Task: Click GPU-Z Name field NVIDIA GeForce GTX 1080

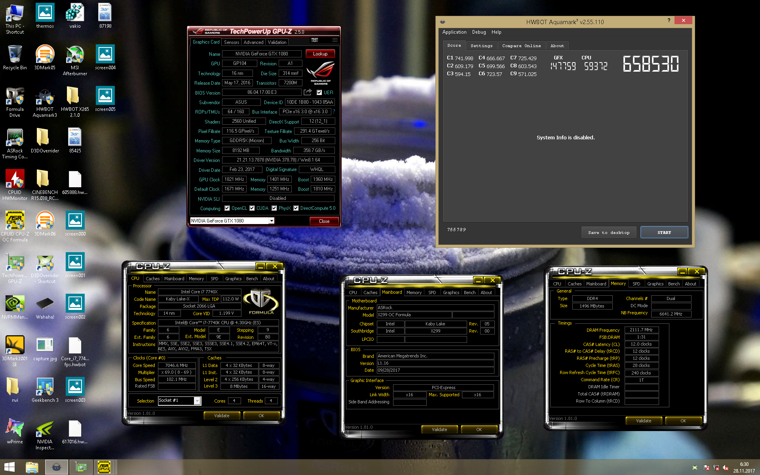Action: (262, 54)
